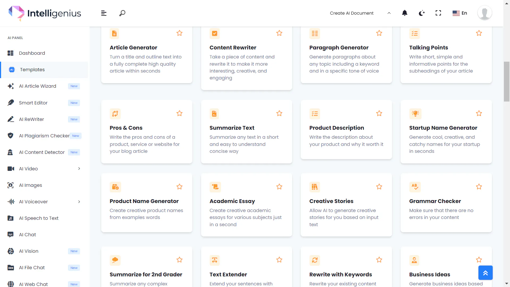Click the scroll-to-top arrow button
Screen dimensions: 510x287
[485, 273]
